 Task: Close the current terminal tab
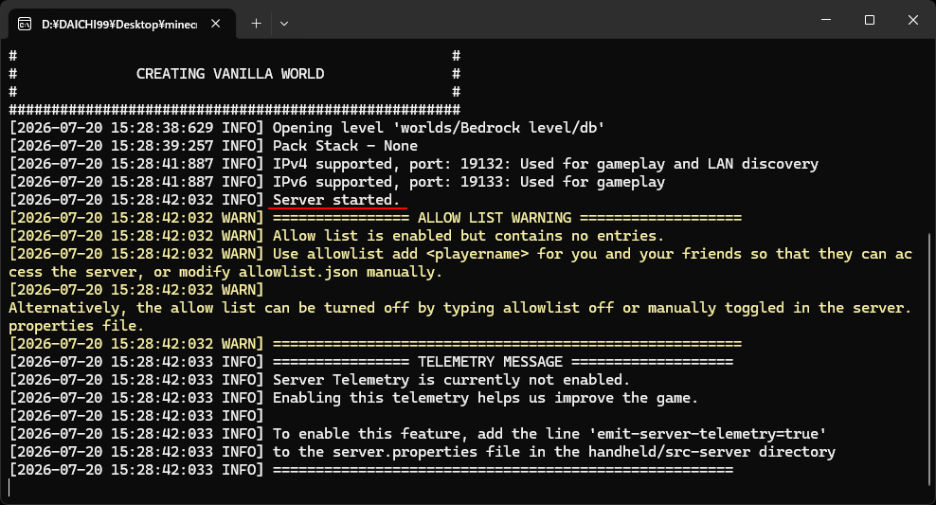coord(215,24)
